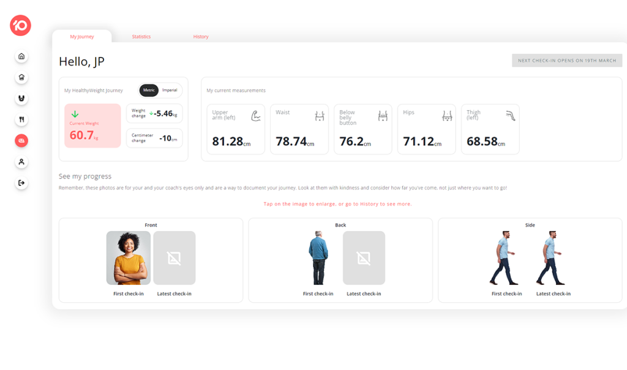Click the circular app logo top left
Viewport: 627px width, 370px height.
20,26
